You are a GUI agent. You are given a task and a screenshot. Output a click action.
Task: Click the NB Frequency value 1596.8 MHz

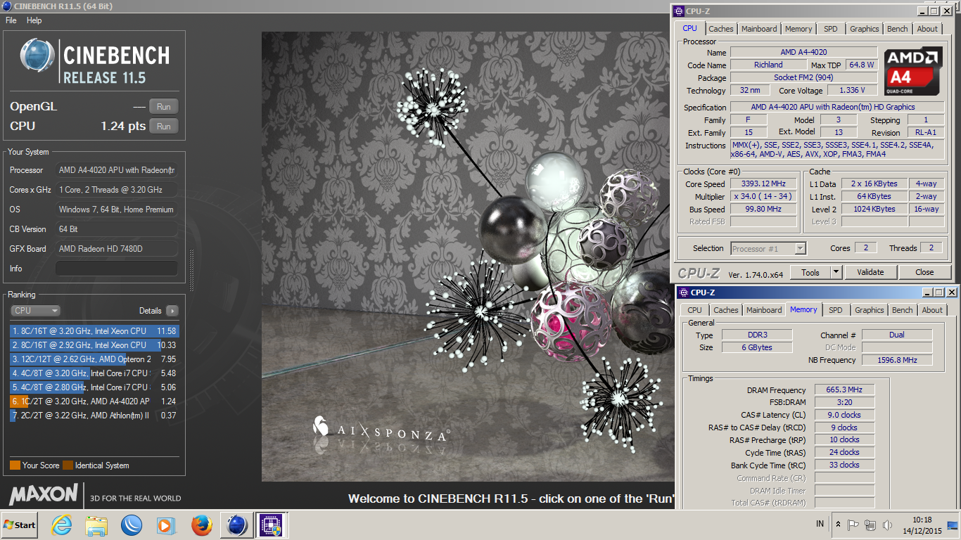click(897, 359)
